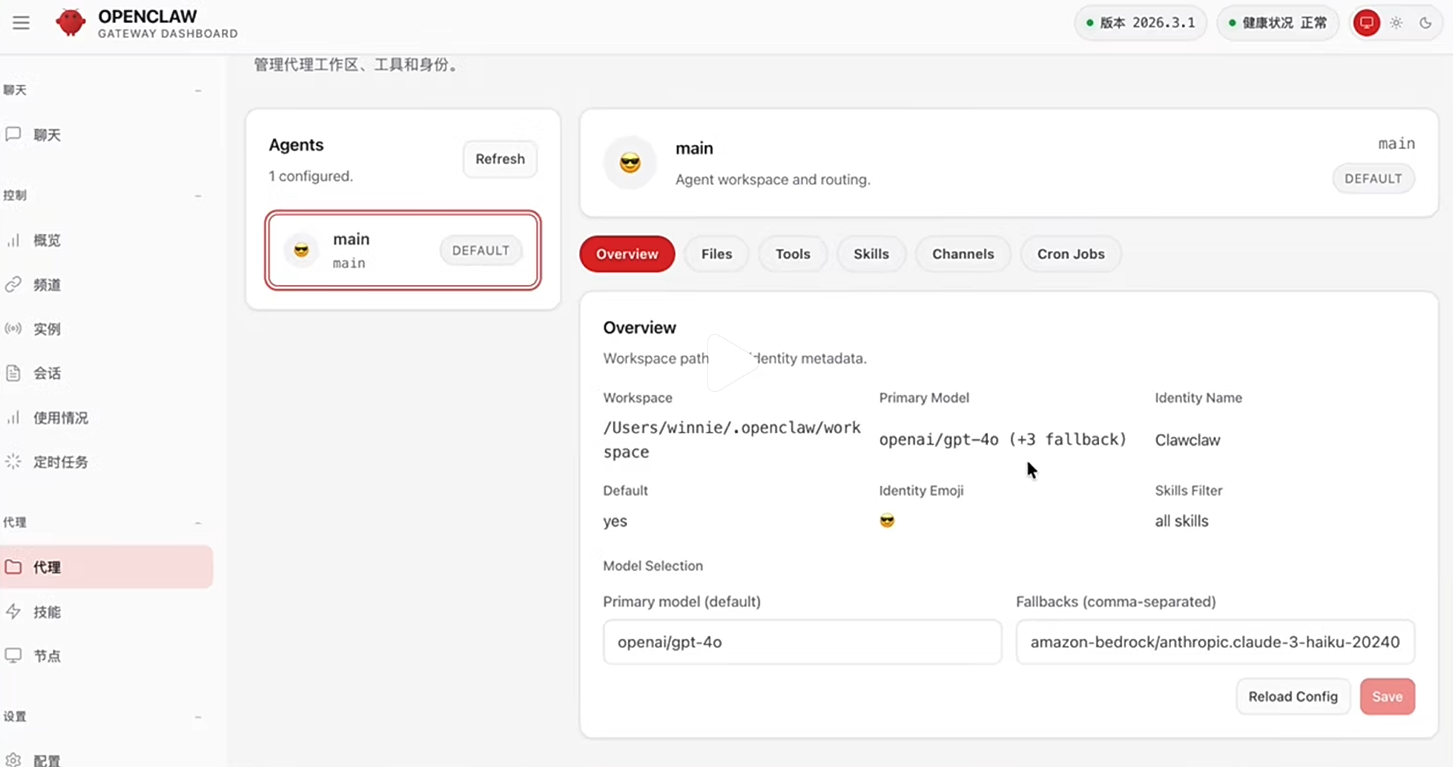Click the DEFAULT badge on agent card
The image size is (1453, 767).
click(x=481, y=250)
